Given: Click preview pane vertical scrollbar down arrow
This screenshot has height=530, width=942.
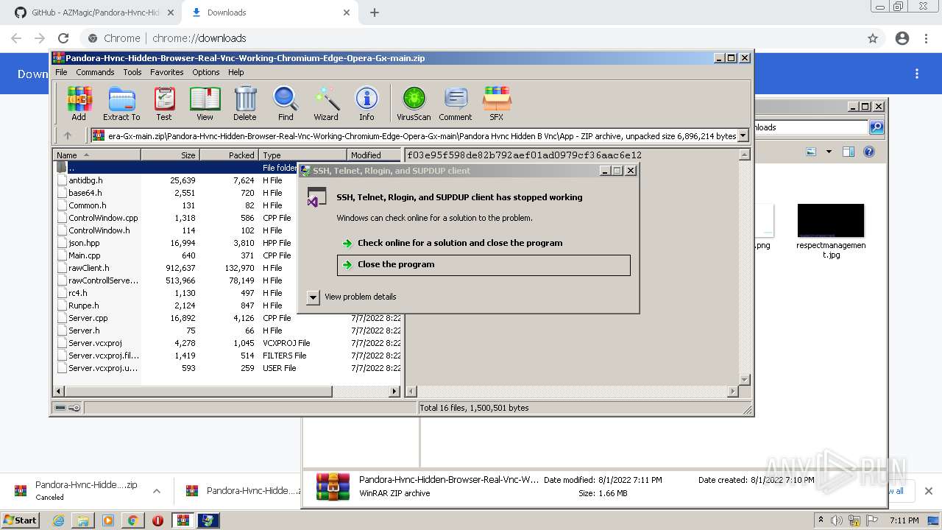Looking at the screenshot, I should (744, 380).
